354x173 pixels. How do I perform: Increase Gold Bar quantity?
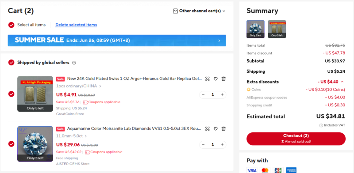[222, 94]
